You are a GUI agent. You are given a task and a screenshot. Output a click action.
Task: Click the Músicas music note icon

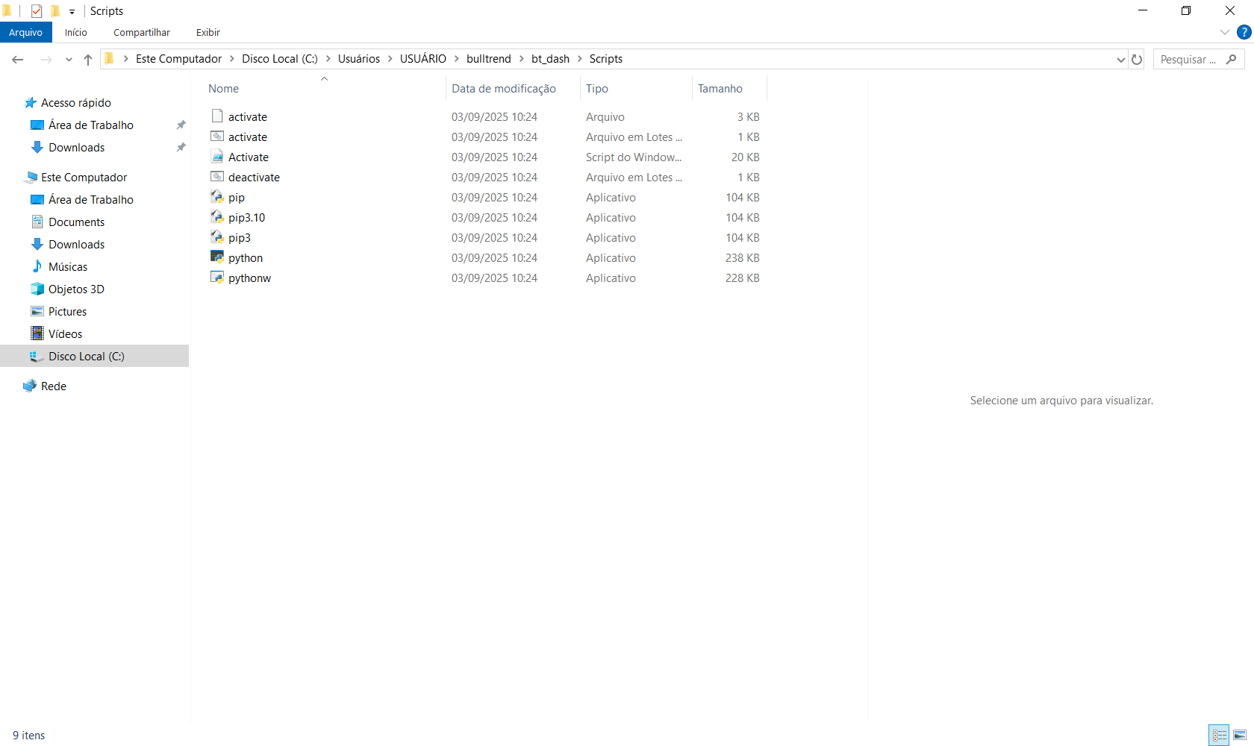pos(37,266)
